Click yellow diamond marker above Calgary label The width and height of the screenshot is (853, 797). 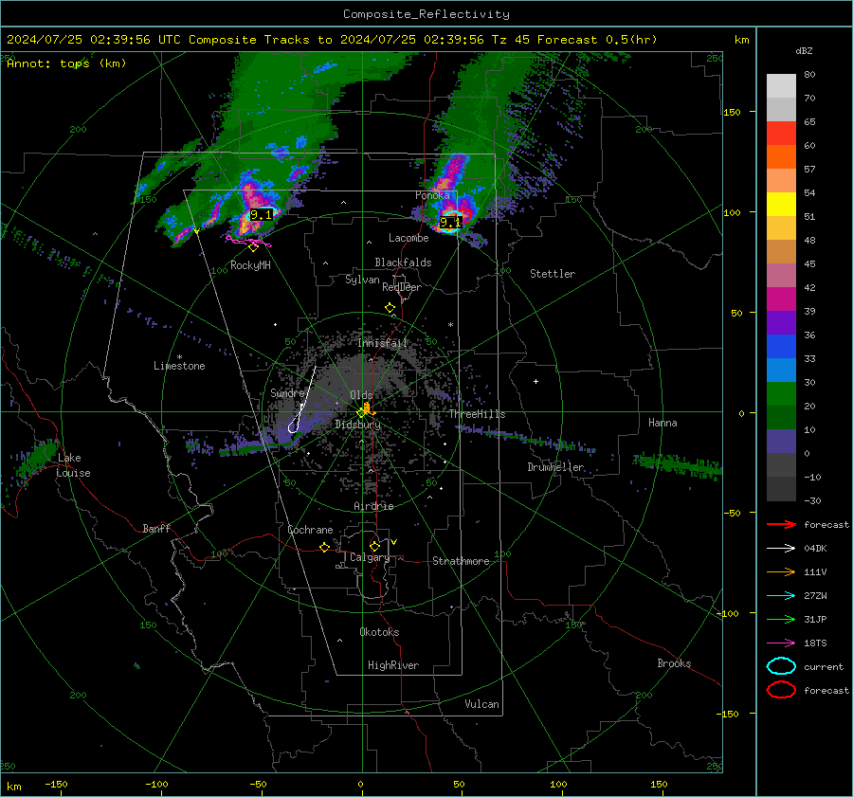374,546
